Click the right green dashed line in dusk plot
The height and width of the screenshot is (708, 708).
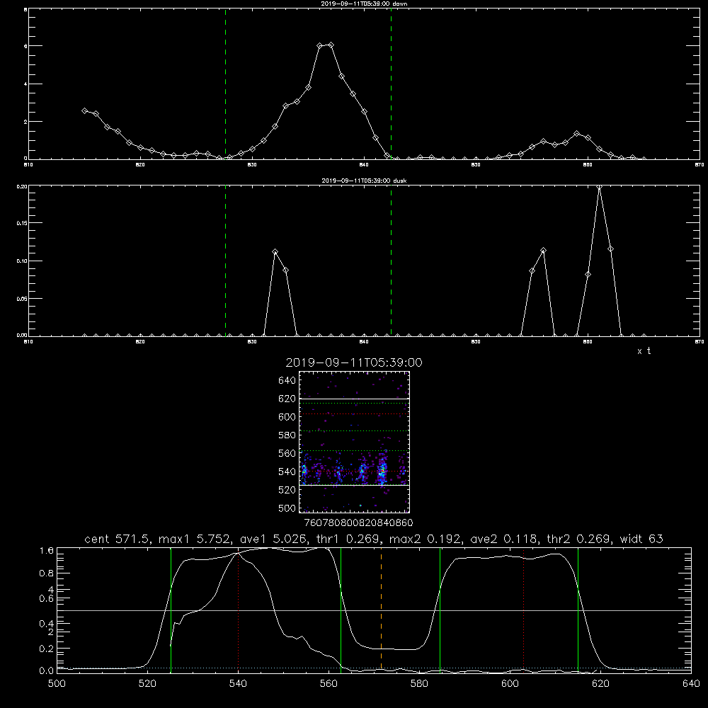pos(391,261)
